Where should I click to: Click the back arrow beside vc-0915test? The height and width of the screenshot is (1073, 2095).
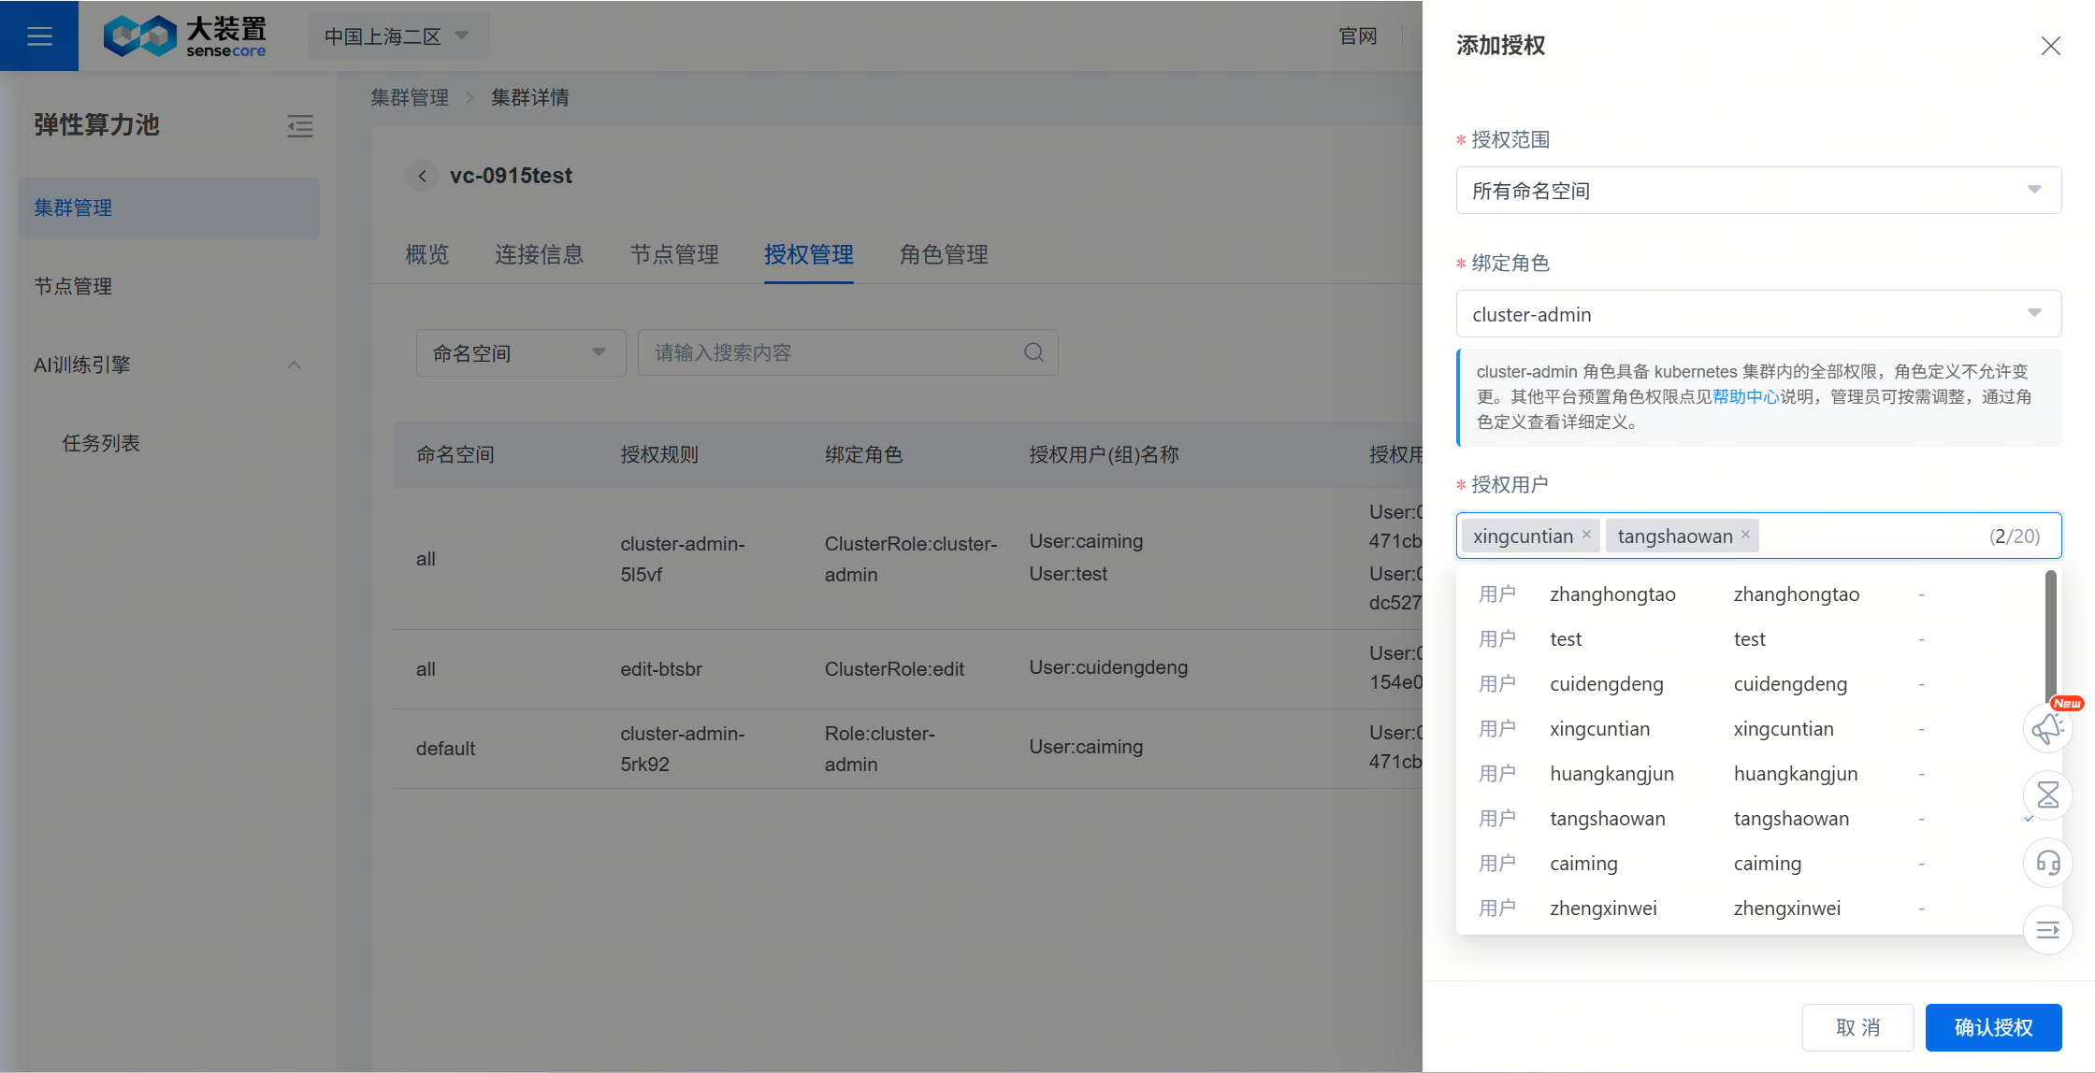coord(423,176)
